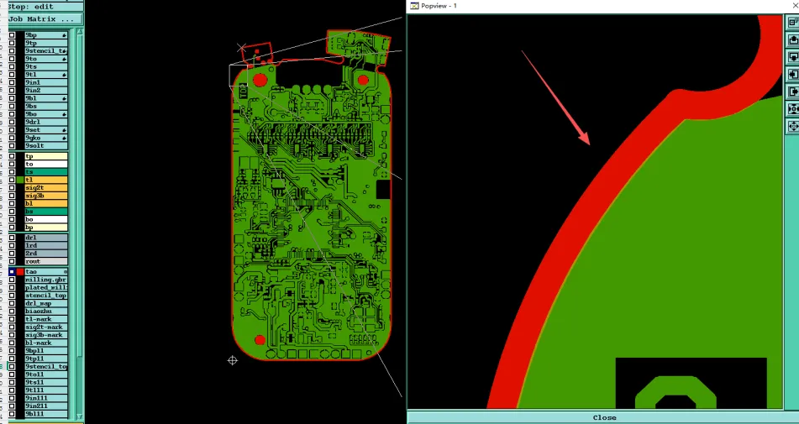Select layer name 9in2
Image resolution: width=799 pixels, height=424 pixels.
[x=46, y=90]
